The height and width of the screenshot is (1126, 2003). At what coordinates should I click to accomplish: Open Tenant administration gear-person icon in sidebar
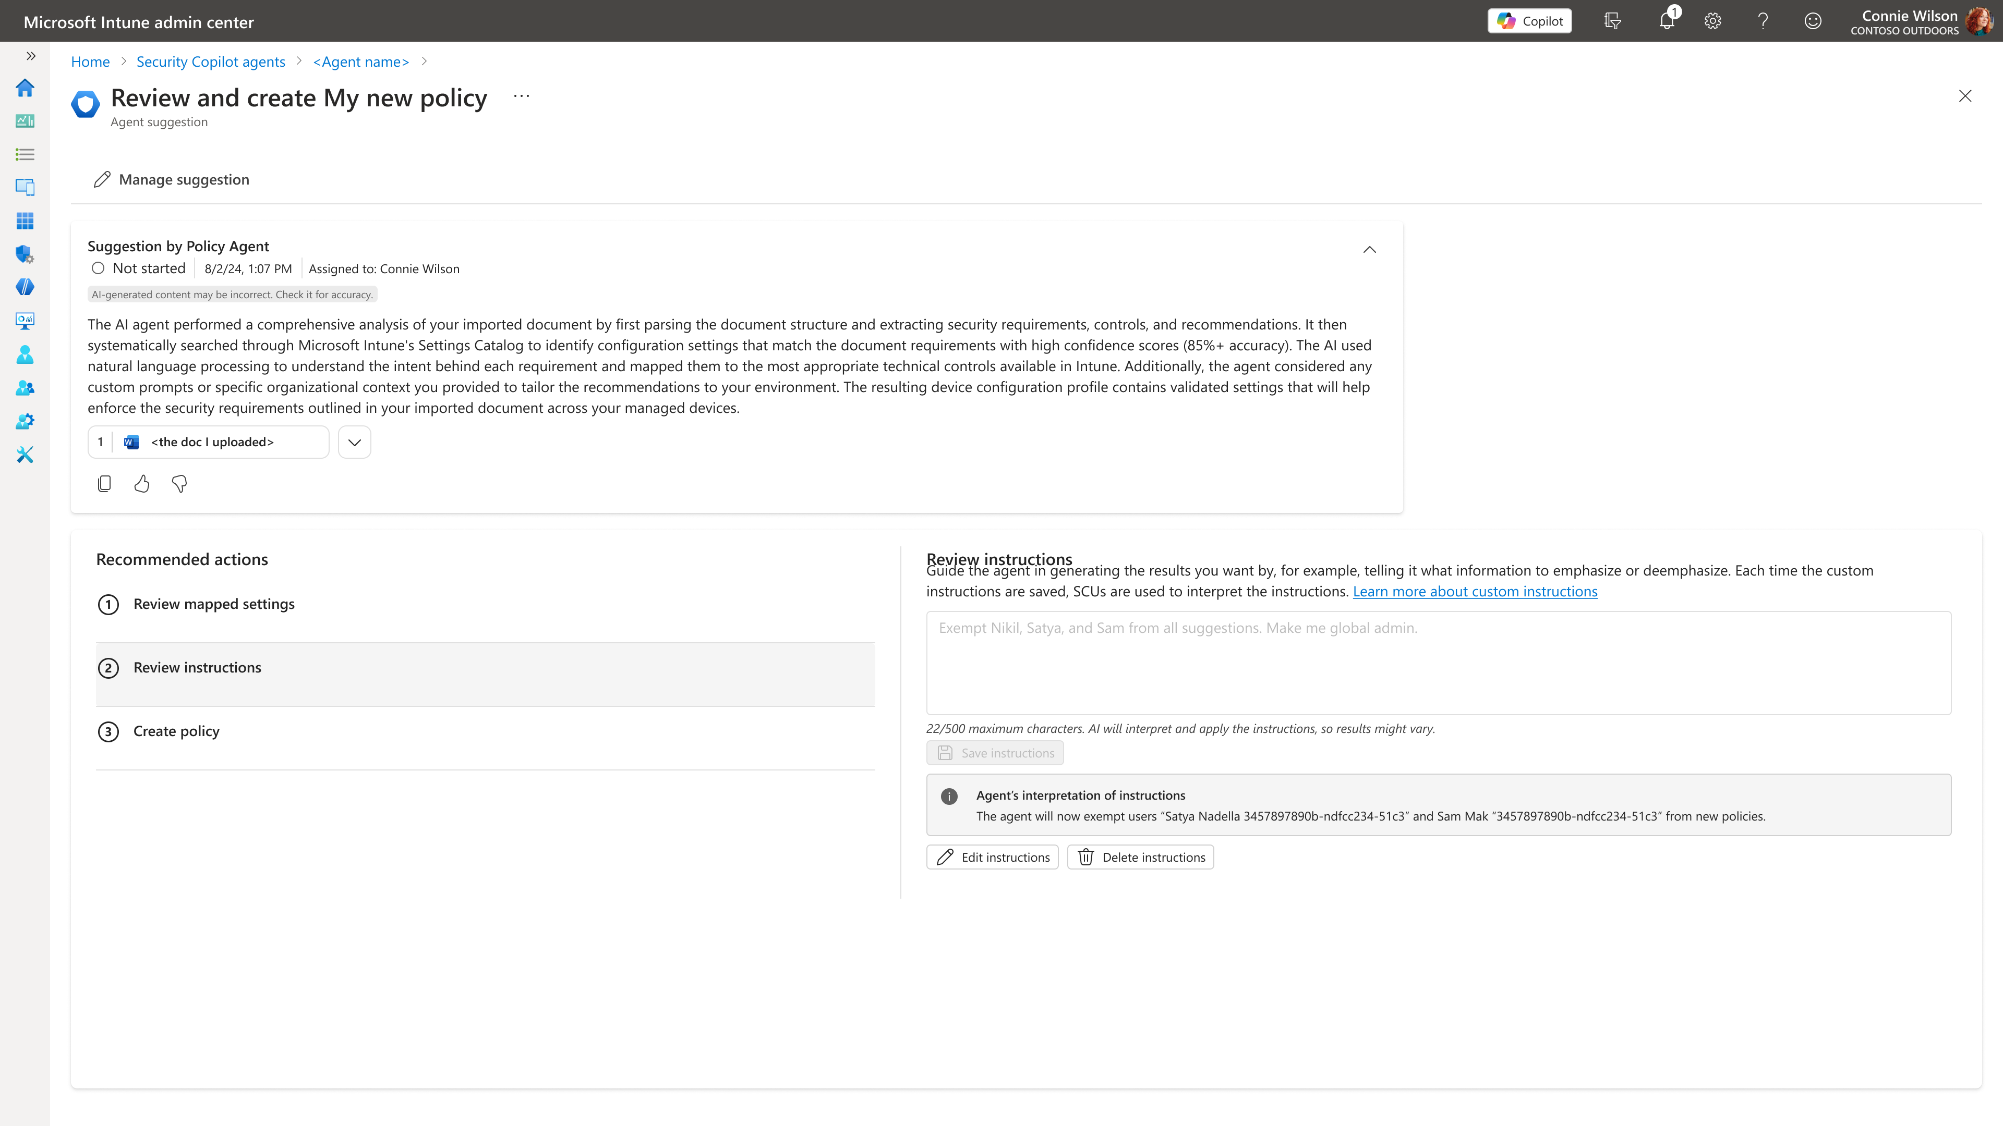(25, 421)
